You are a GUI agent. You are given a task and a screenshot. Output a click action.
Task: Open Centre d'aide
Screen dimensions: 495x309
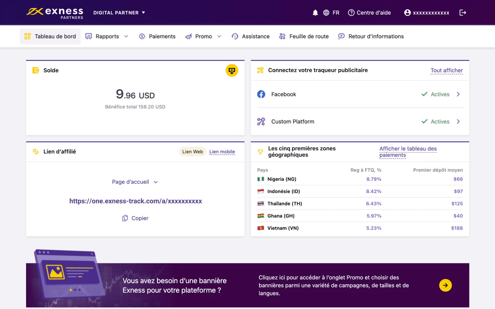(x=369, y=13)
